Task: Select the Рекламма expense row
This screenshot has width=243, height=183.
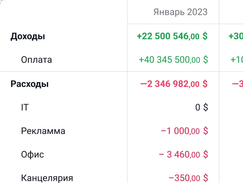Action: tap(43, 131)
